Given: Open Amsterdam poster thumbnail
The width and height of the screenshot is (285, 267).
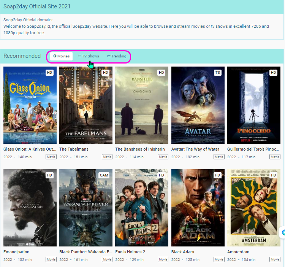Looking at the screenshot, I should (x=254, y=208).
